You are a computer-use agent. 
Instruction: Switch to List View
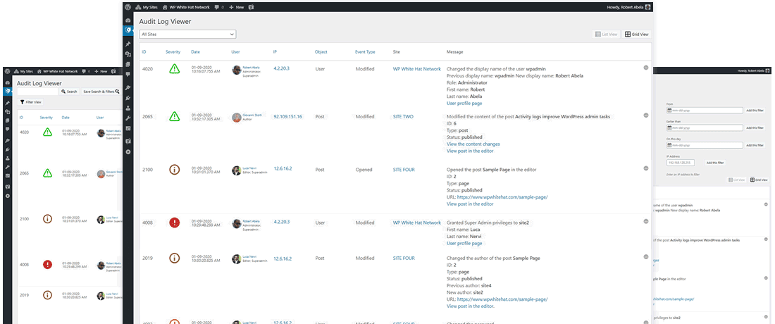coord(606,34)
